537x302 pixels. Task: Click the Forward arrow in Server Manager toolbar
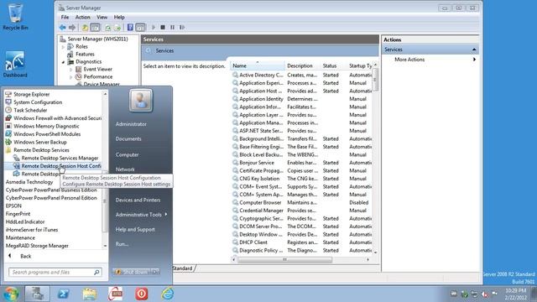pos(72,28)
